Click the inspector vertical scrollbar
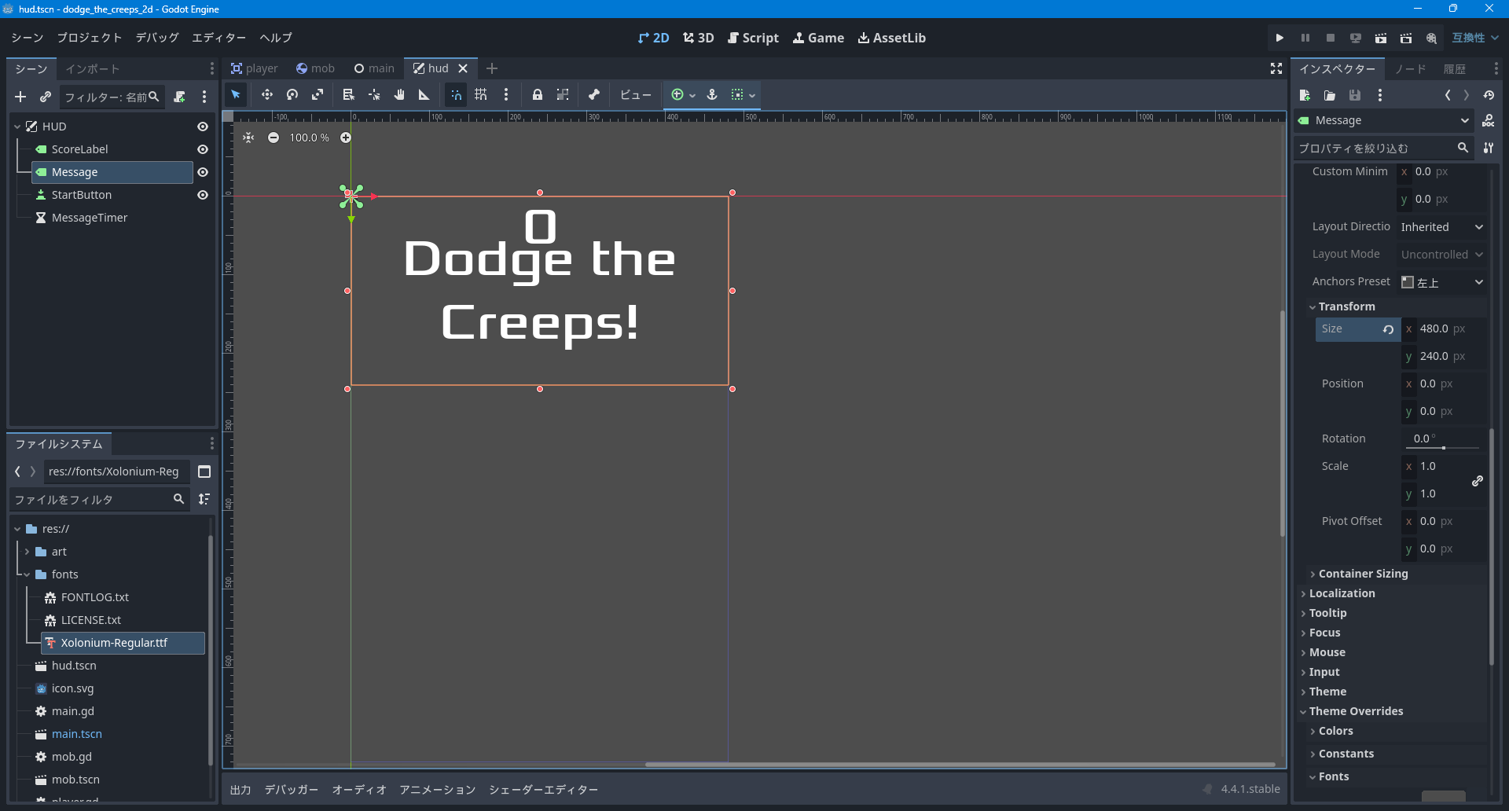Viewport: 1509px width, 811px height. 1492,546
